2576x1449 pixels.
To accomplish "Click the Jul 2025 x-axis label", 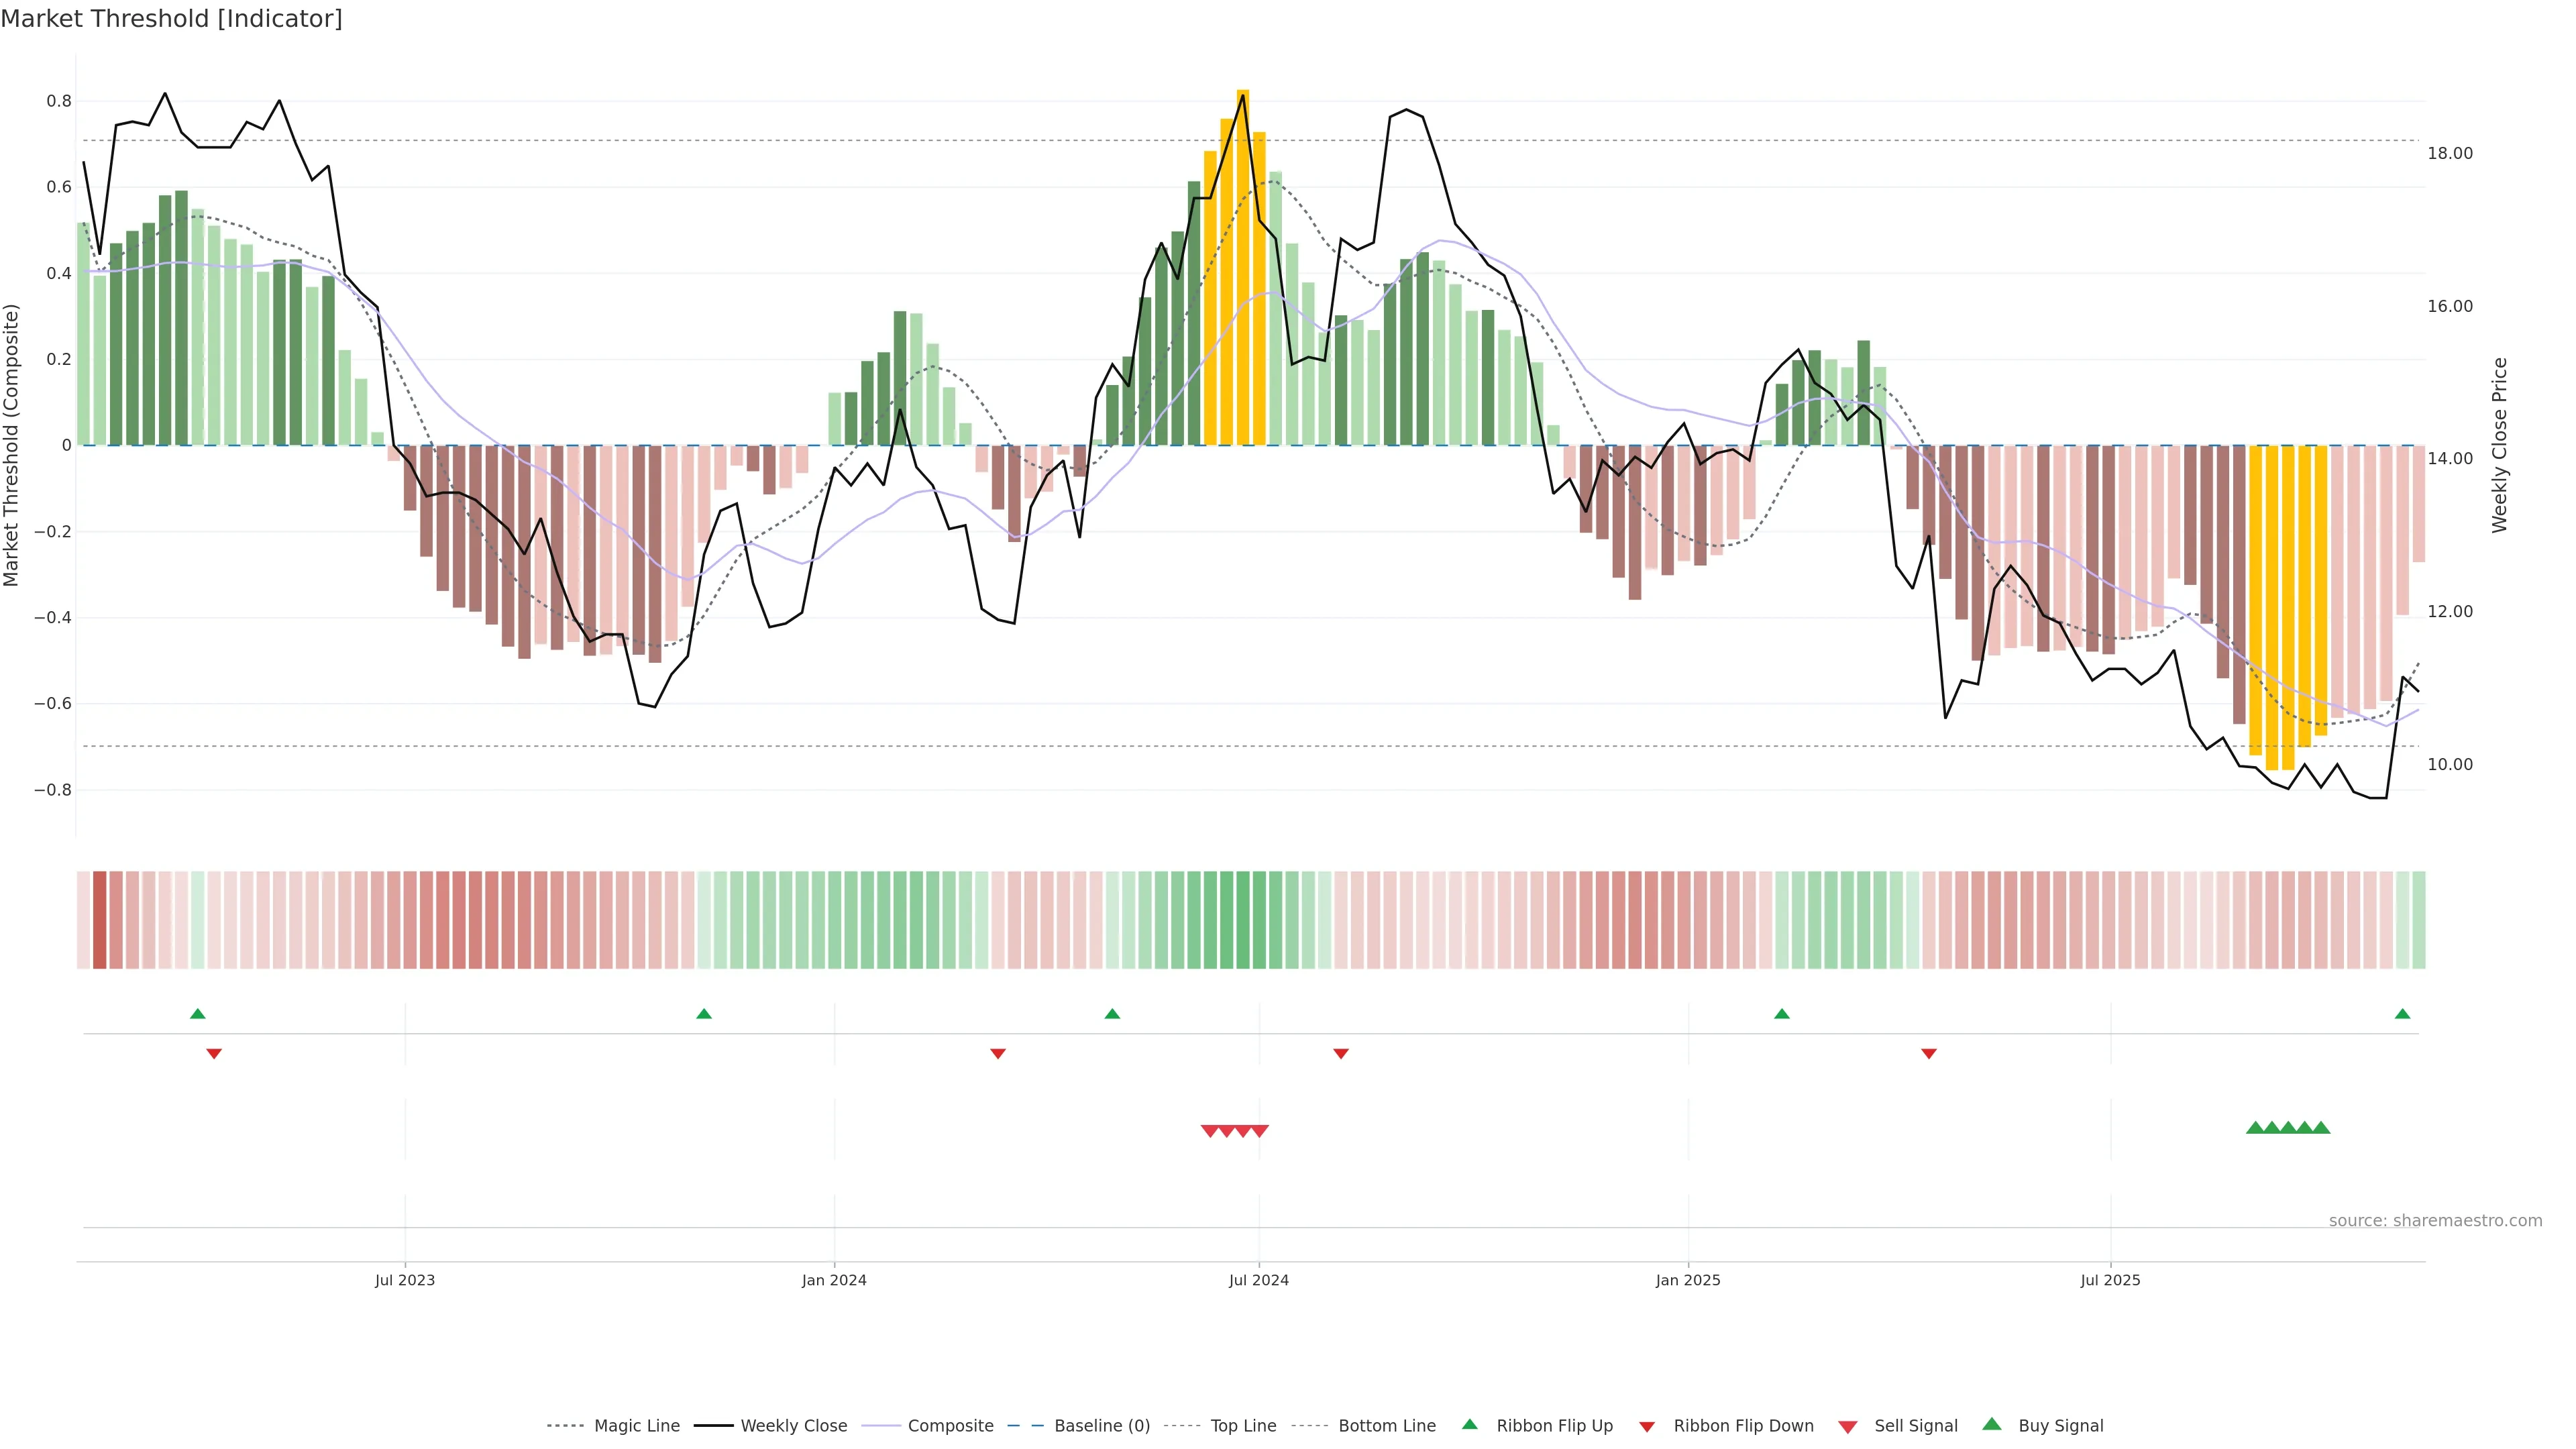I will pos(2110,1280).
